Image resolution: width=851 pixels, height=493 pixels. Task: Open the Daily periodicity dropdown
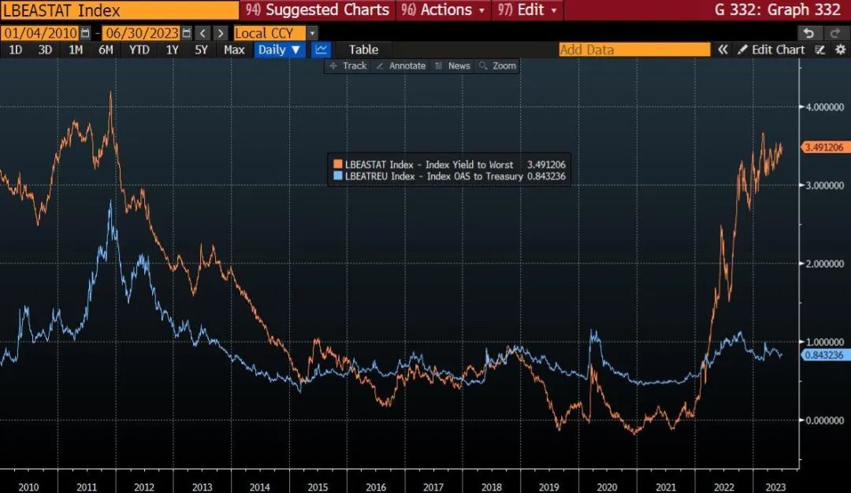280,50
